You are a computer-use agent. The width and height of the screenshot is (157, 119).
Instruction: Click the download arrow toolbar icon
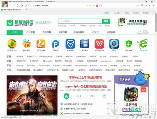tap(150, 5)
